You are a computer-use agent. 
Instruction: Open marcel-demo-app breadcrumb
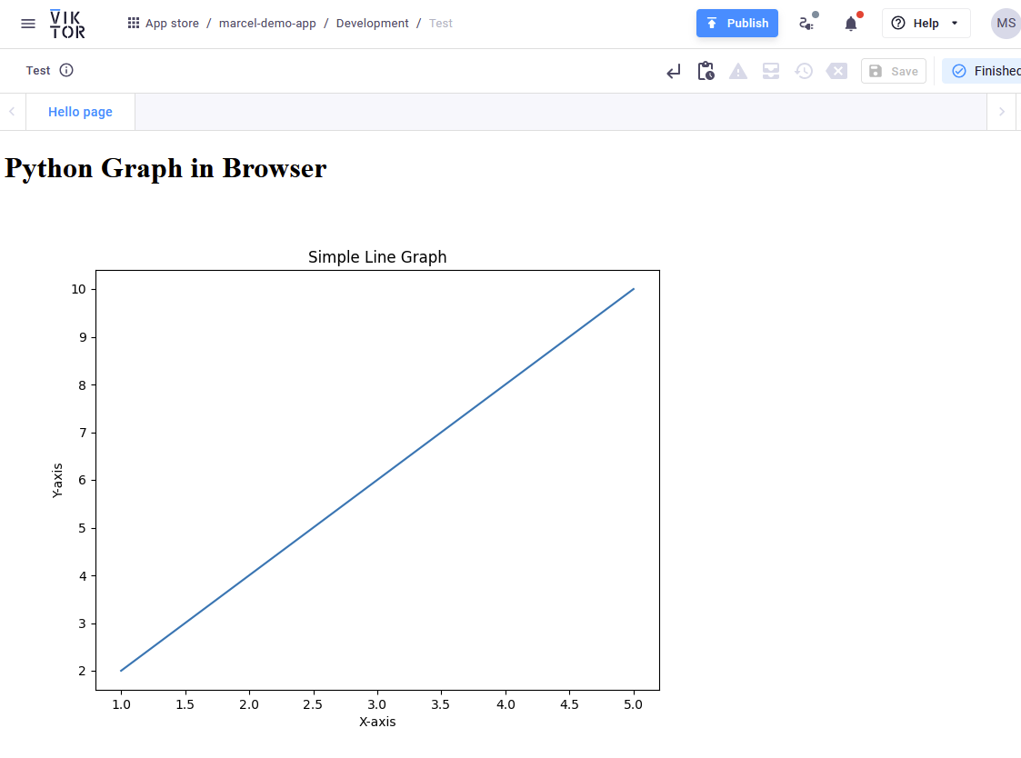[267, 24]
